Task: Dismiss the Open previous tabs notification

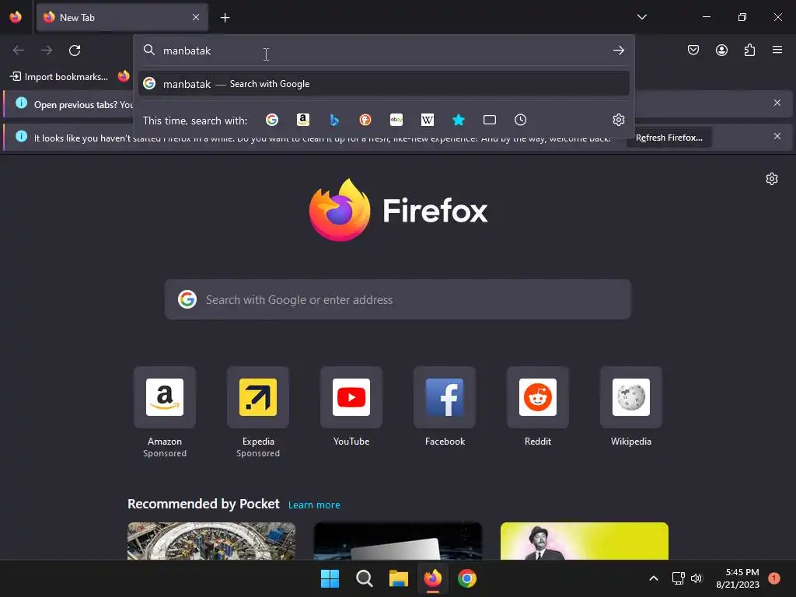Action: (777, 103)
